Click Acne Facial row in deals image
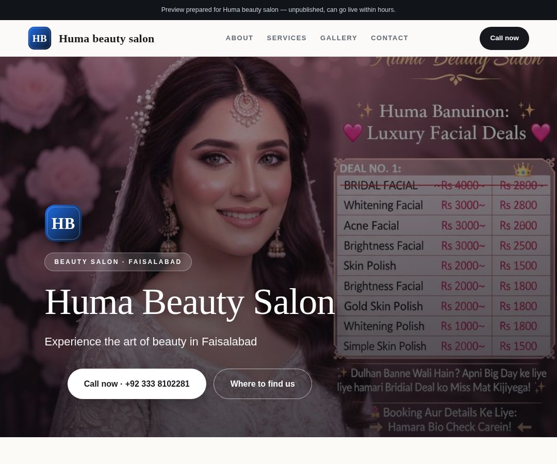 tap(444, 225)
